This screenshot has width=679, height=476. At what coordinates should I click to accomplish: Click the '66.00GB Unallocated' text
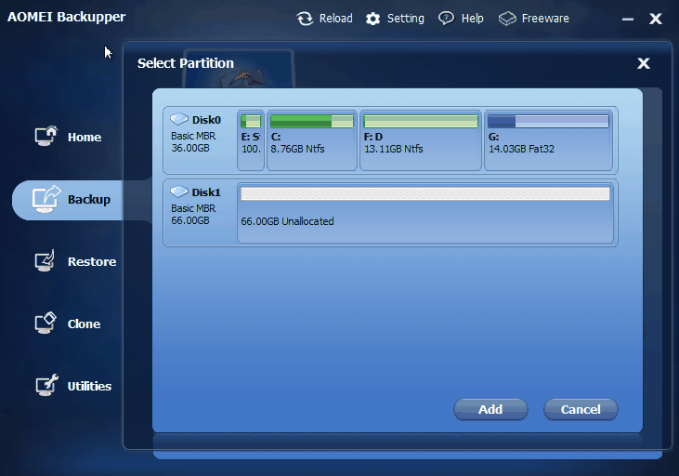(x=287, y=221)
